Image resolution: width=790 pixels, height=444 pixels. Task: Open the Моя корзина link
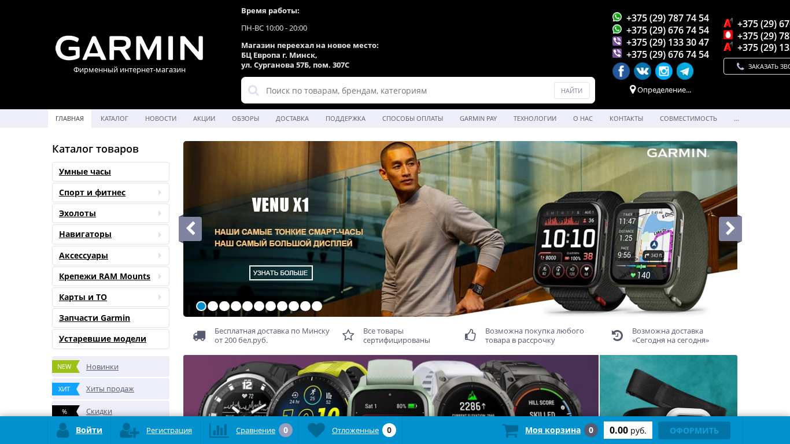coord(553,430)
